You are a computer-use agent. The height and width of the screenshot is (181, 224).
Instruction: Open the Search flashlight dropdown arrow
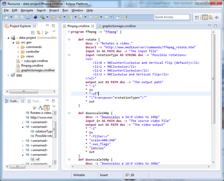(65, 17)
